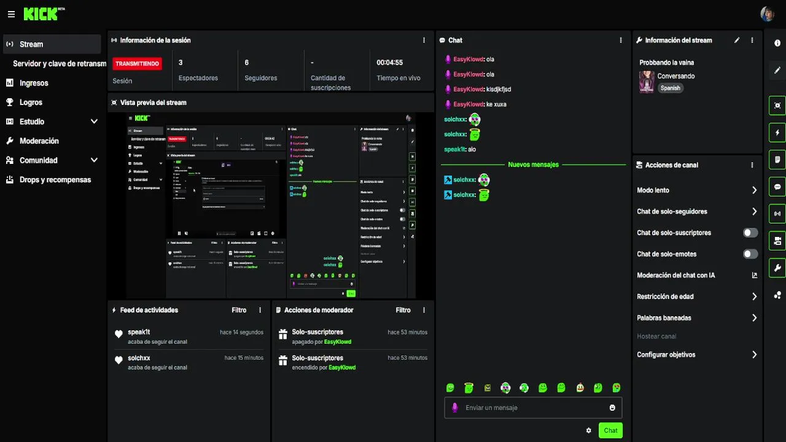Screen dimensions: 786x442
Task: Open chat settings gear icon
Action: 589,430
